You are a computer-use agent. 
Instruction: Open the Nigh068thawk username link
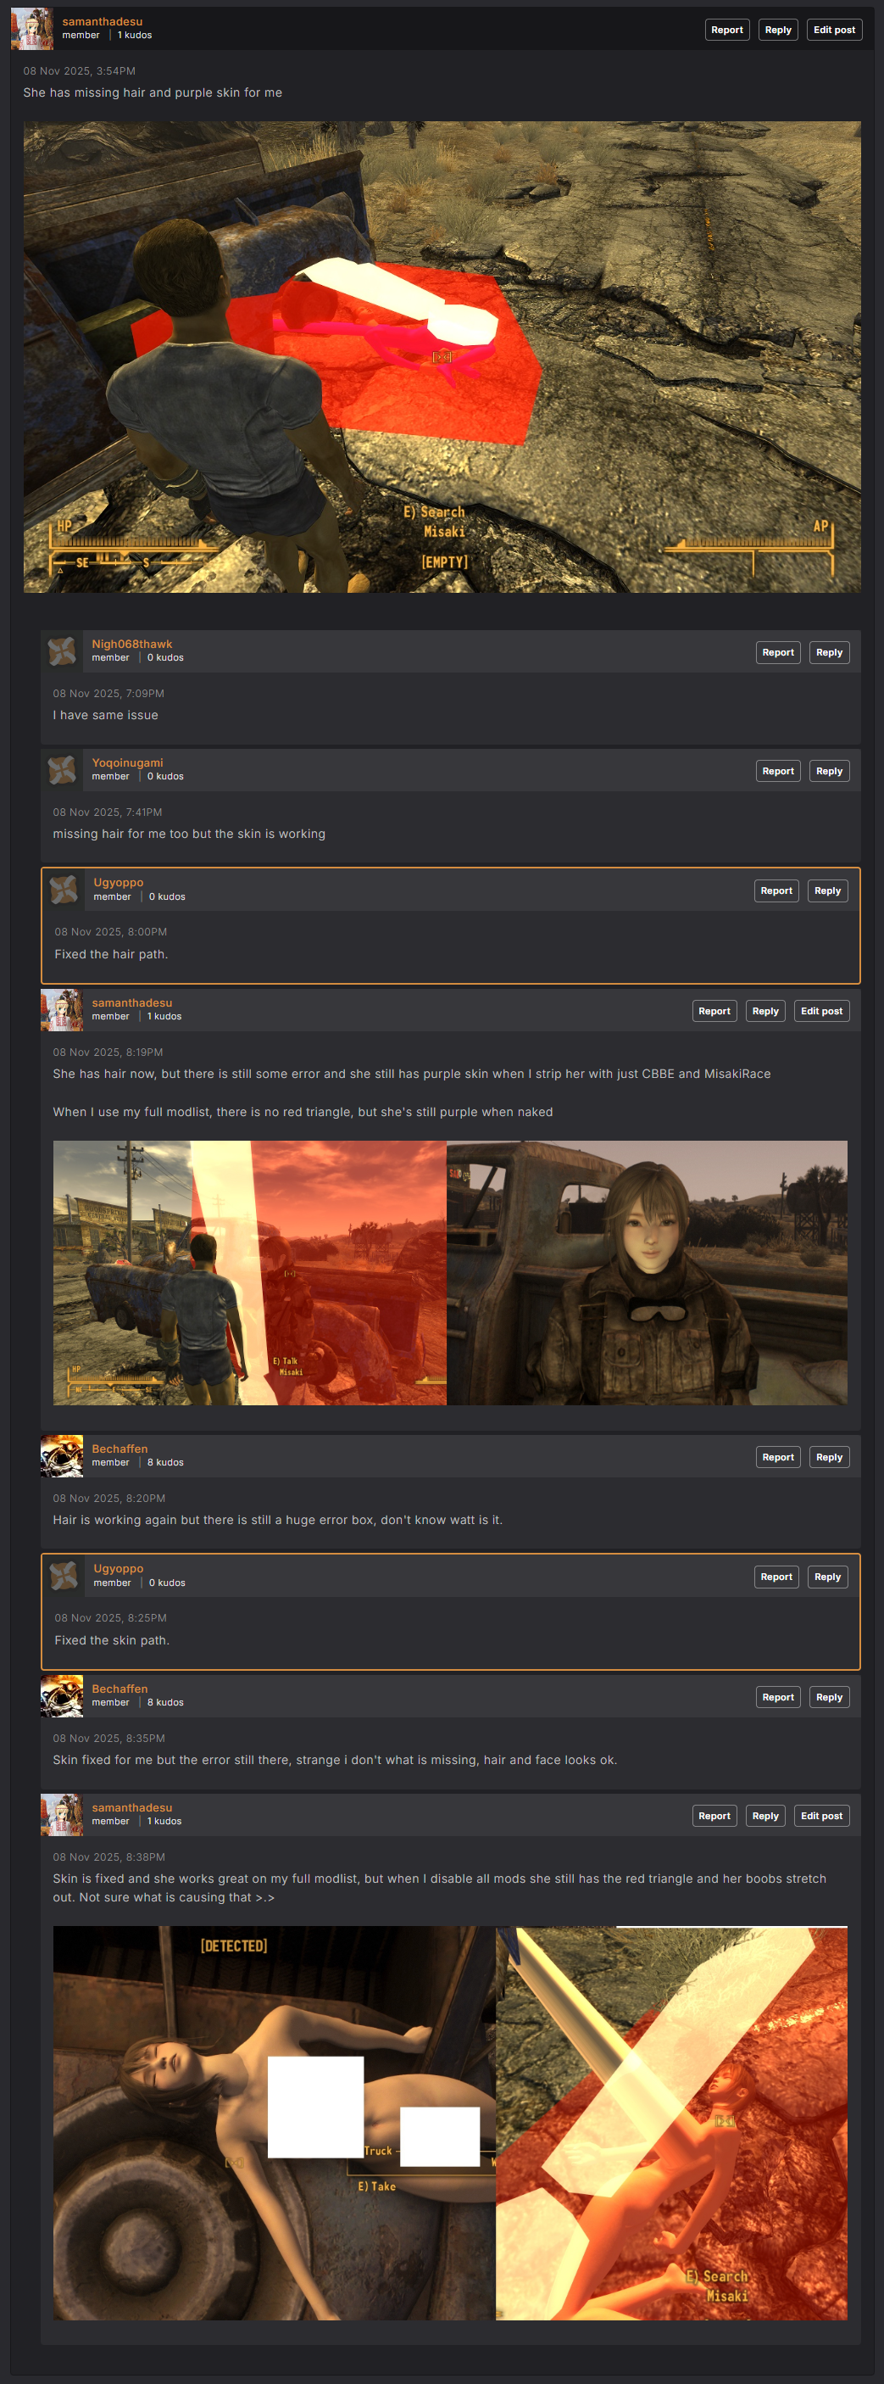pos(131,644)
